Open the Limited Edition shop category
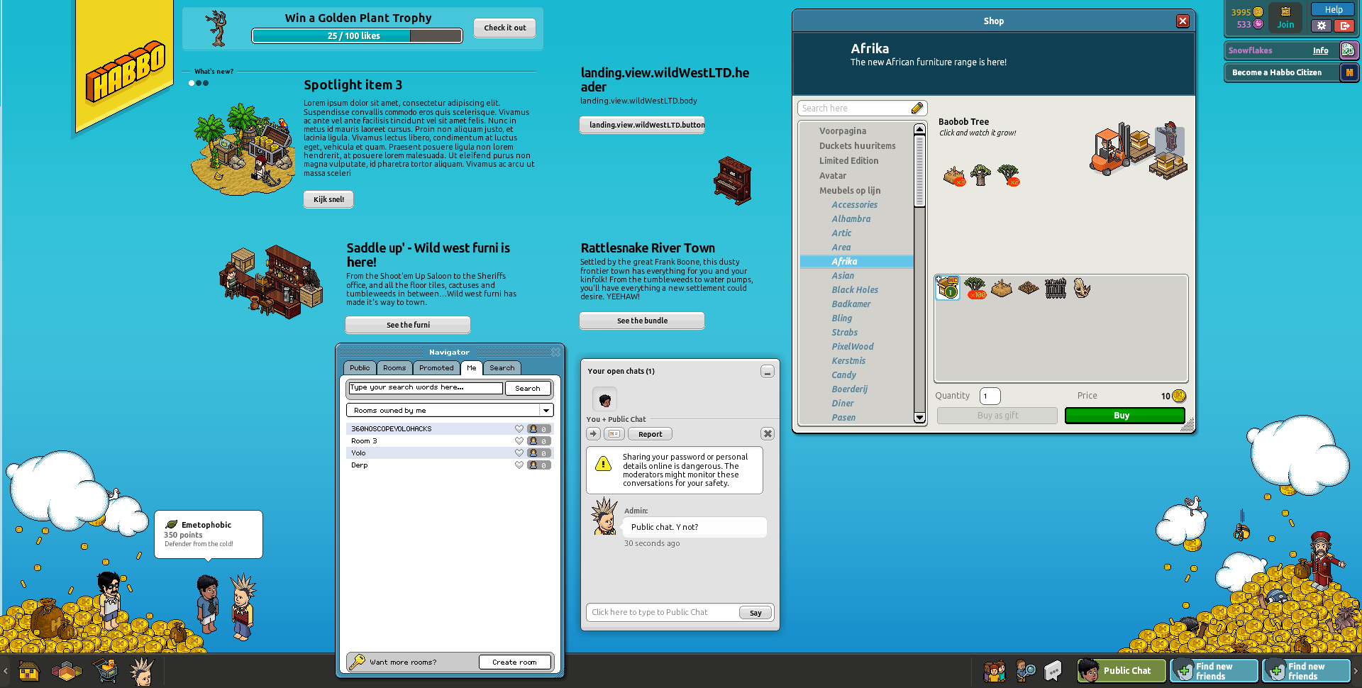This screenshot has width=1362, height=688. 848,160
